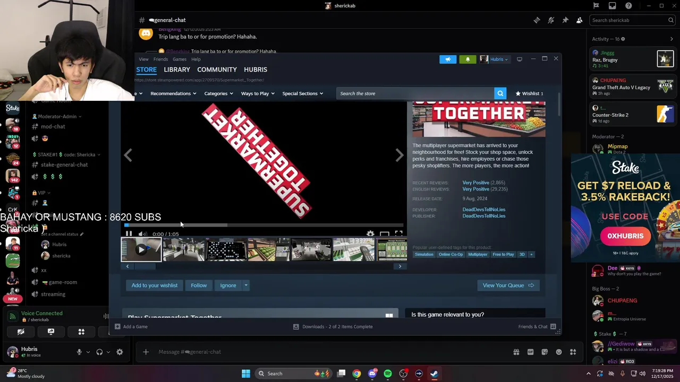680x382 pixels.
Task: Send a gift in Discord chat bar
Action: coord(516,352)
